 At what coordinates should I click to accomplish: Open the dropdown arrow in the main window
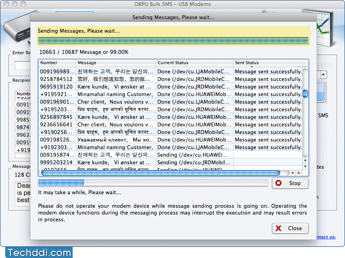tap(323, 75)
